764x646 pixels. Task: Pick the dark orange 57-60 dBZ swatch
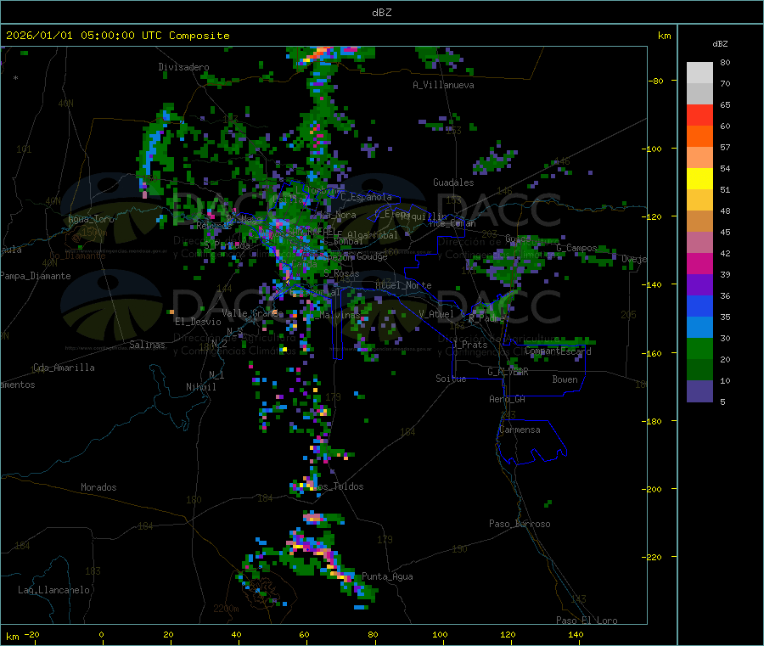tap(699, 137)
